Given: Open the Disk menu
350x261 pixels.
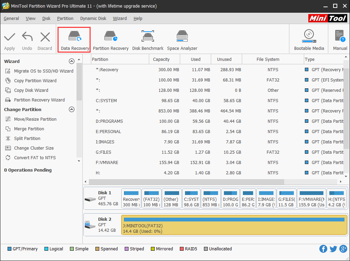Looking at the screenshot, I should (x=47, y=19).
